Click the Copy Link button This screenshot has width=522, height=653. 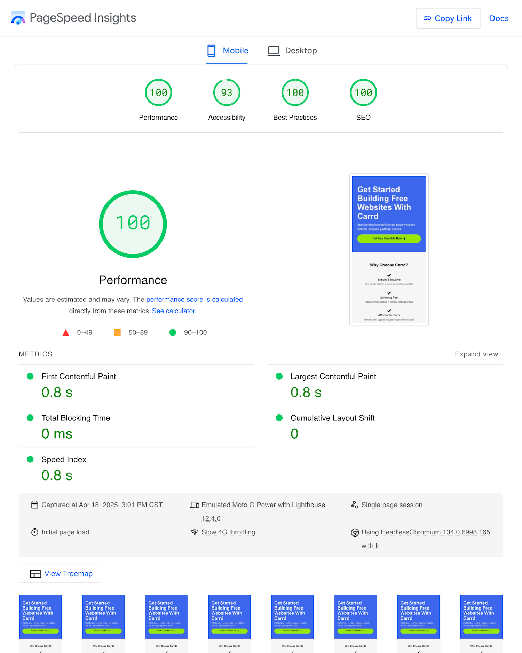point(448,18)
